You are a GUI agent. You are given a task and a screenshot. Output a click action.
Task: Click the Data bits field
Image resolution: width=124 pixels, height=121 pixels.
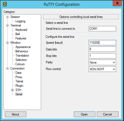tap(102, 49)
